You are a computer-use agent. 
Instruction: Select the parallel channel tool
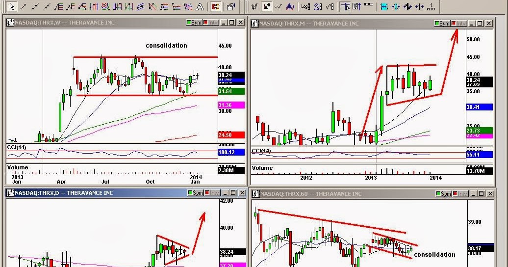click(x=141, y=6)
